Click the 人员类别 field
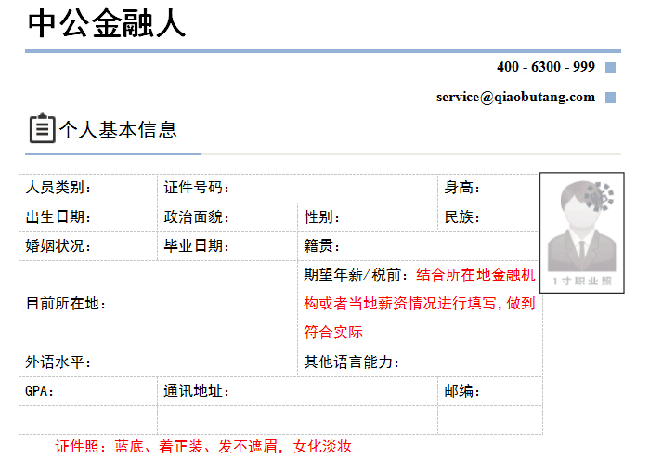 point(88,189)
